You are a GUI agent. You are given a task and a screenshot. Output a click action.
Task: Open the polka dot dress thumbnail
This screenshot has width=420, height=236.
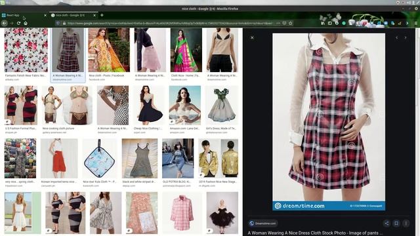click(x=113, y=105)
